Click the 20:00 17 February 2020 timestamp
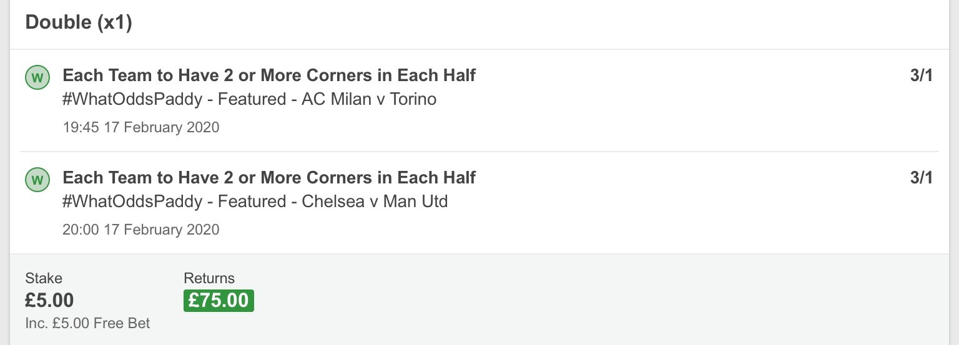959x345 pixels. (x=141, y=230)
